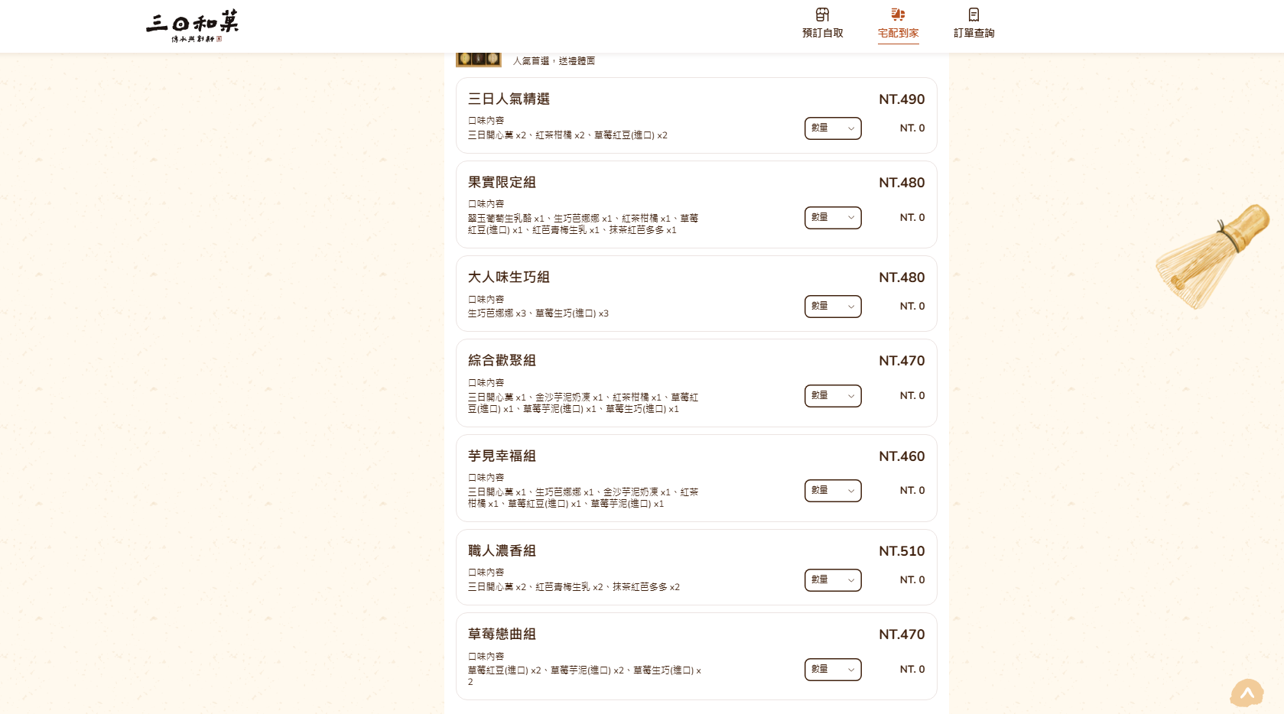1284x714 pixels.
Task: Expand quantity dropdown for 果實限定組
Action: 833,218
